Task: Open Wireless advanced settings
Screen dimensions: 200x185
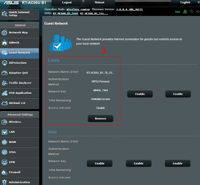Action: pos(19,122)
